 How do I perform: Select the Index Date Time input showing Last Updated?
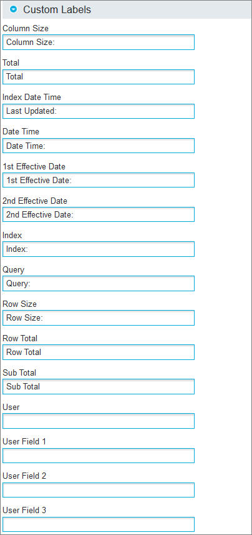tap(99, 111)
